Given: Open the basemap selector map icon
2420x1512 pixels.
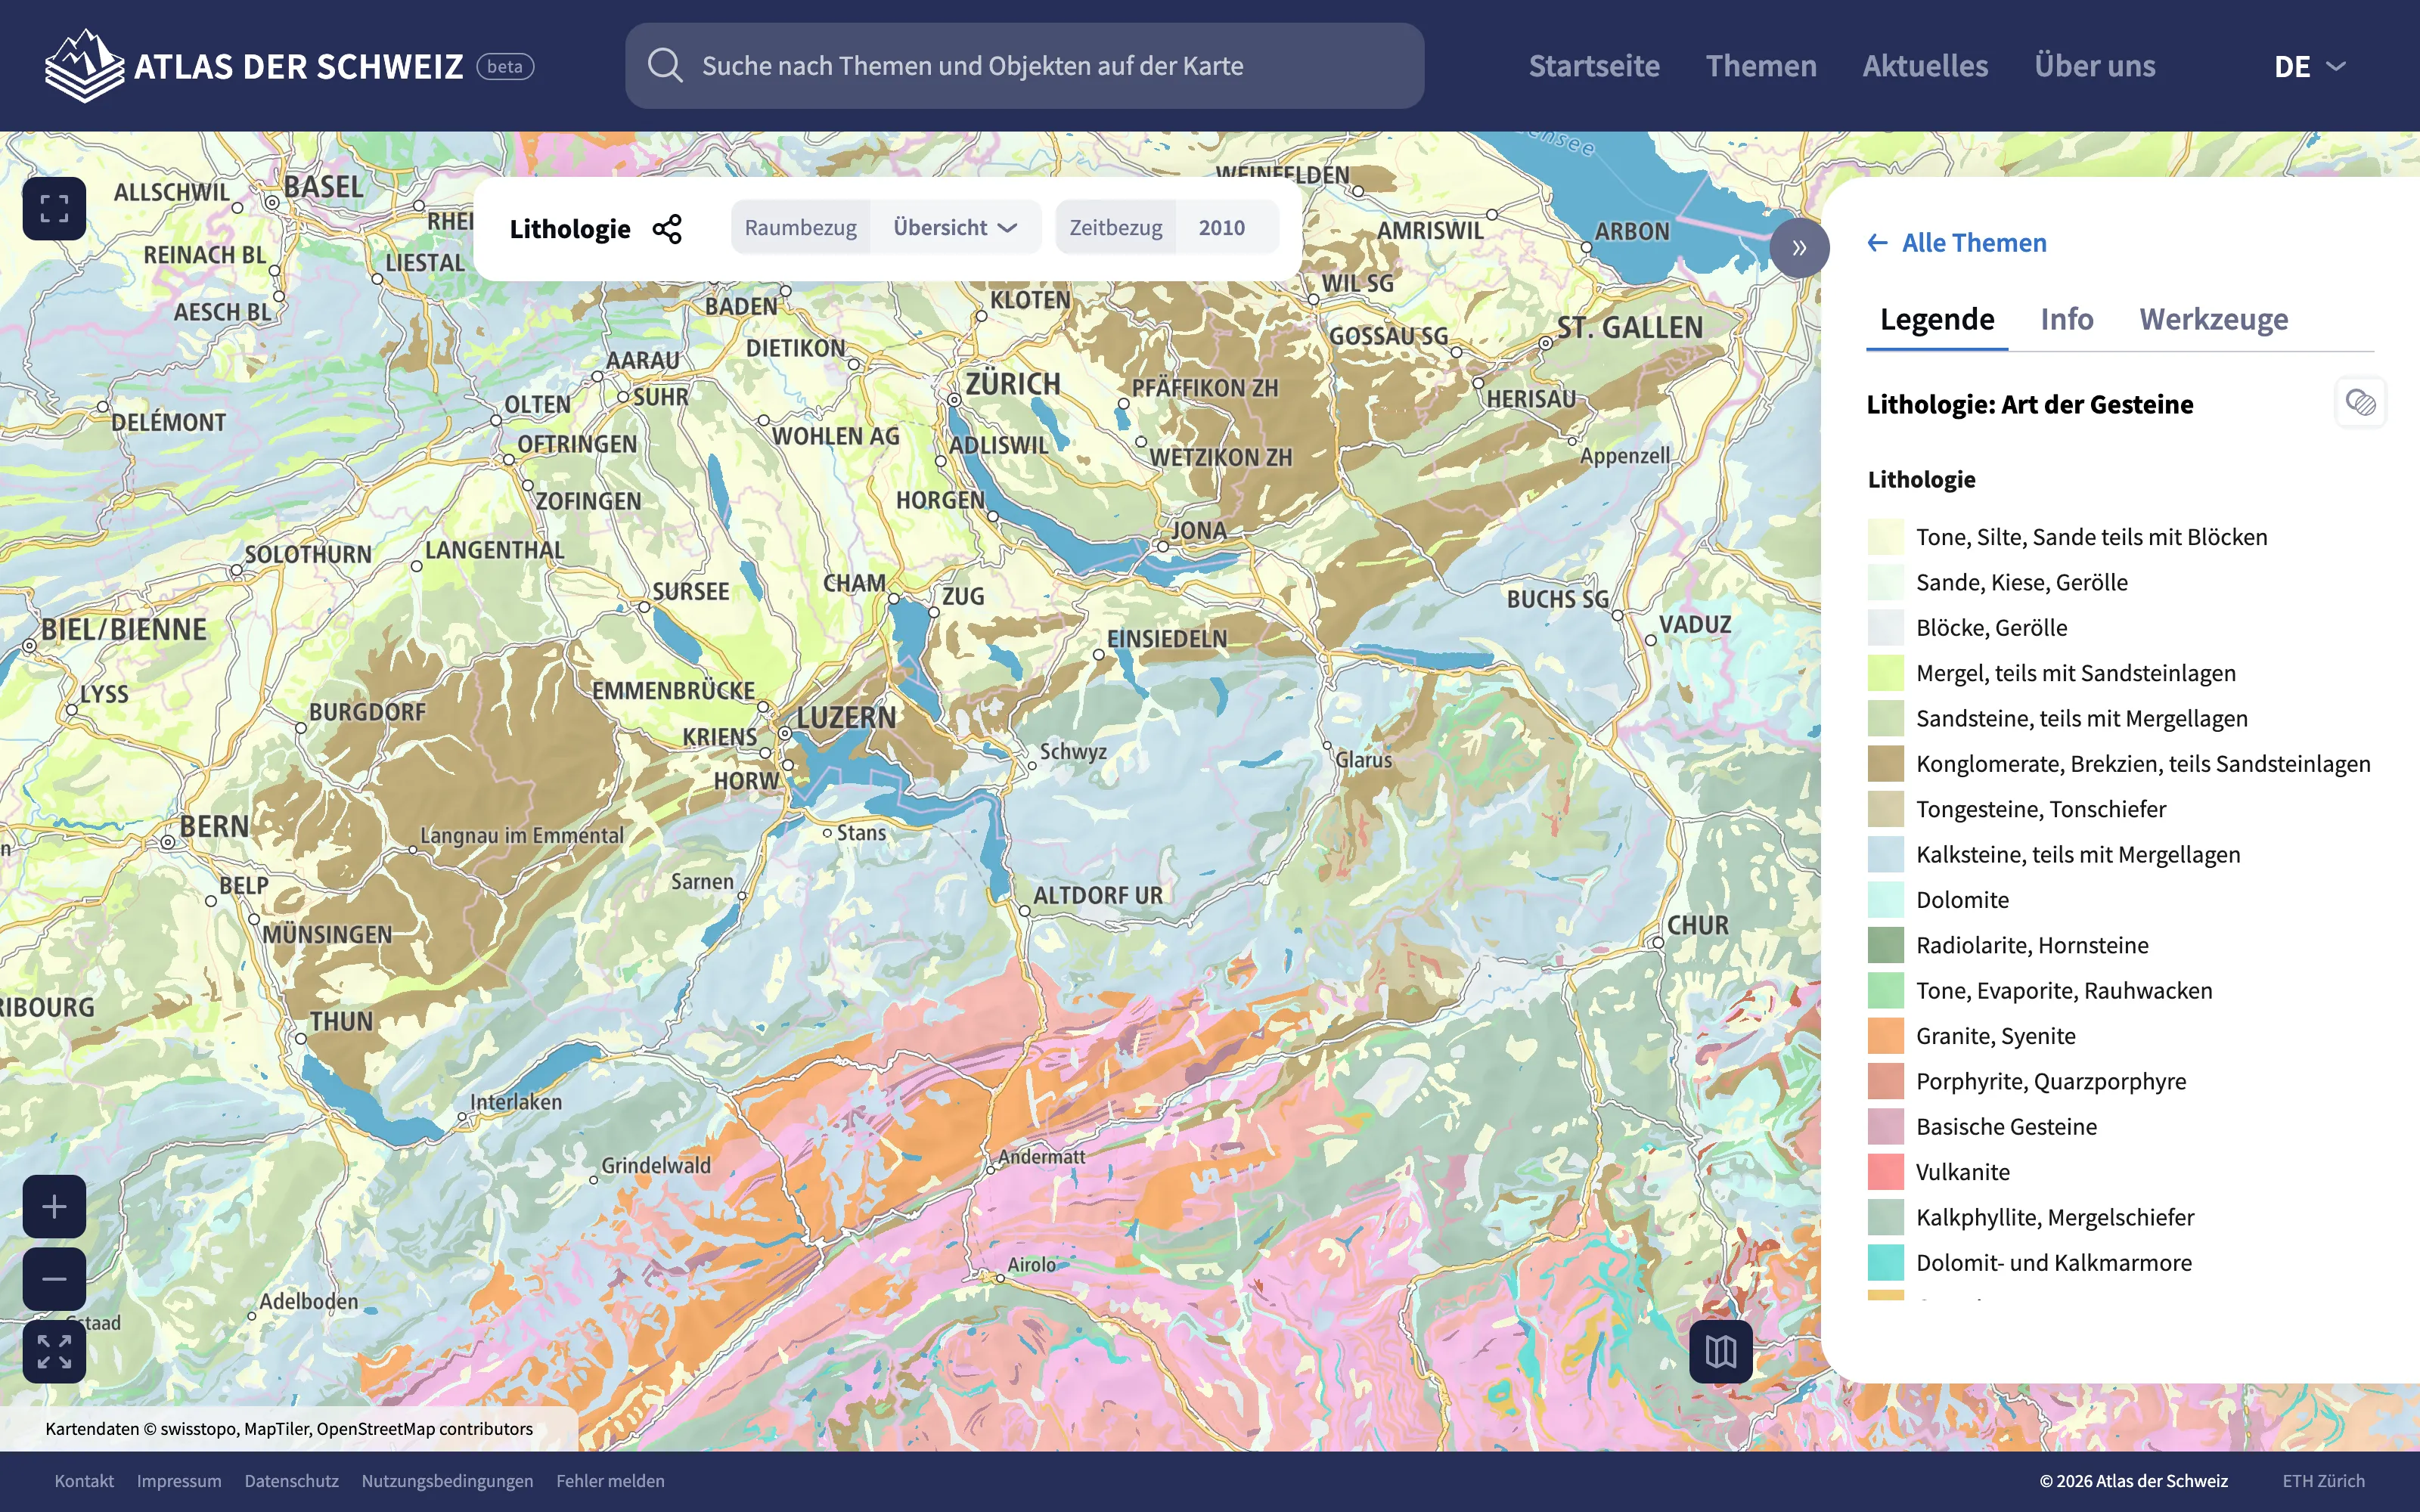Looking at the screenshot, I should click(1720, 1352).
